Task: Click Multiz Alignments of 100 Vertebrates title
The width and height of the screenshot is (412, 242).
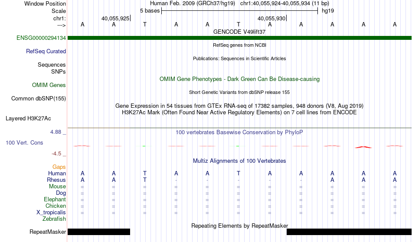Action: (239, 161)
